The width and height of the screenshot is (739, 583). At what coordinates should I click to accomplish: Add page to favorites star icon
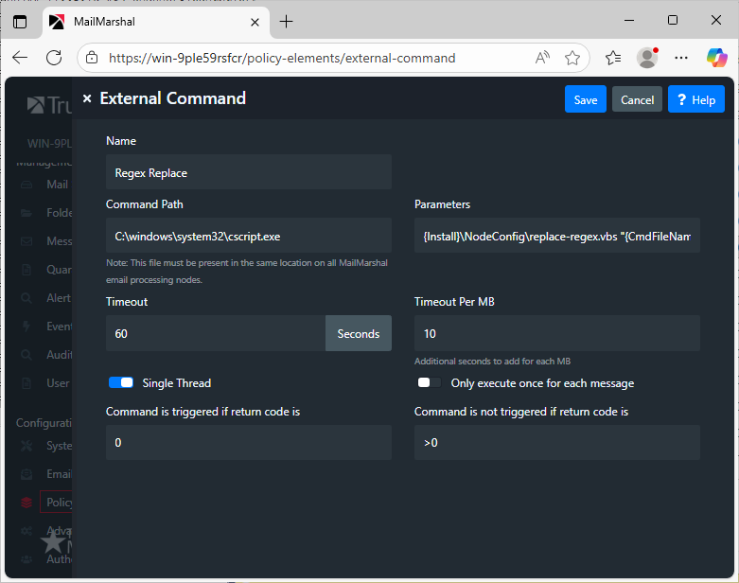[572, 58]
